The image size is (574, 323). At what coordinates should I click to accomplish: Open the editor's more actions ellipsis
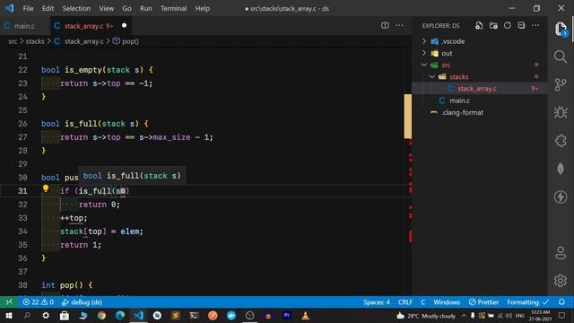pyautogui.click(x=399, y=25)
